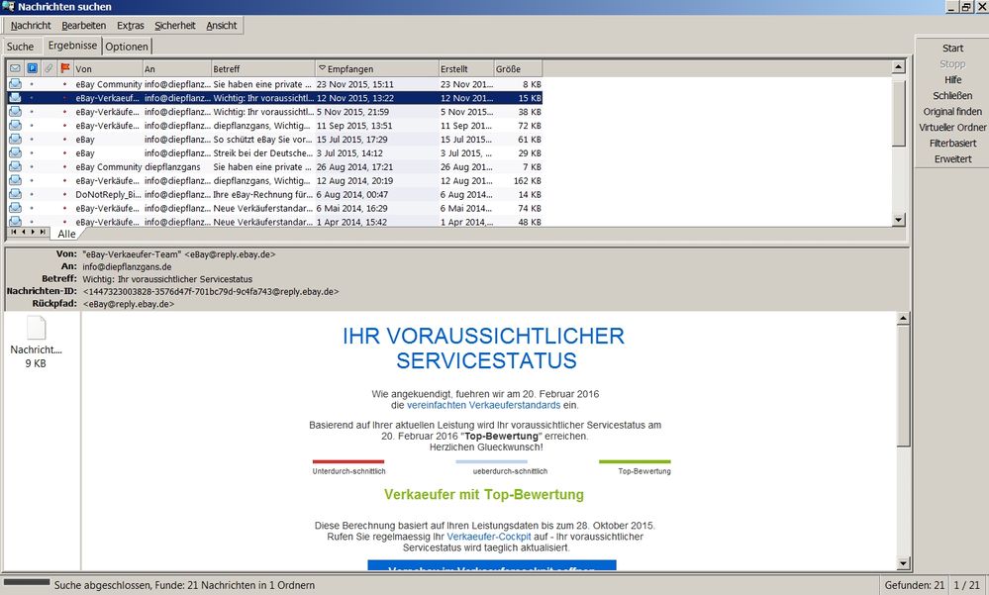Sort by read status envelope column icon
989x595 pixels.
(15, 68)
